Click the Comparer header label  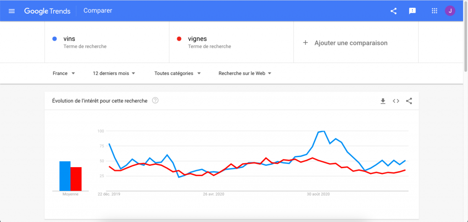coord(98,11)
